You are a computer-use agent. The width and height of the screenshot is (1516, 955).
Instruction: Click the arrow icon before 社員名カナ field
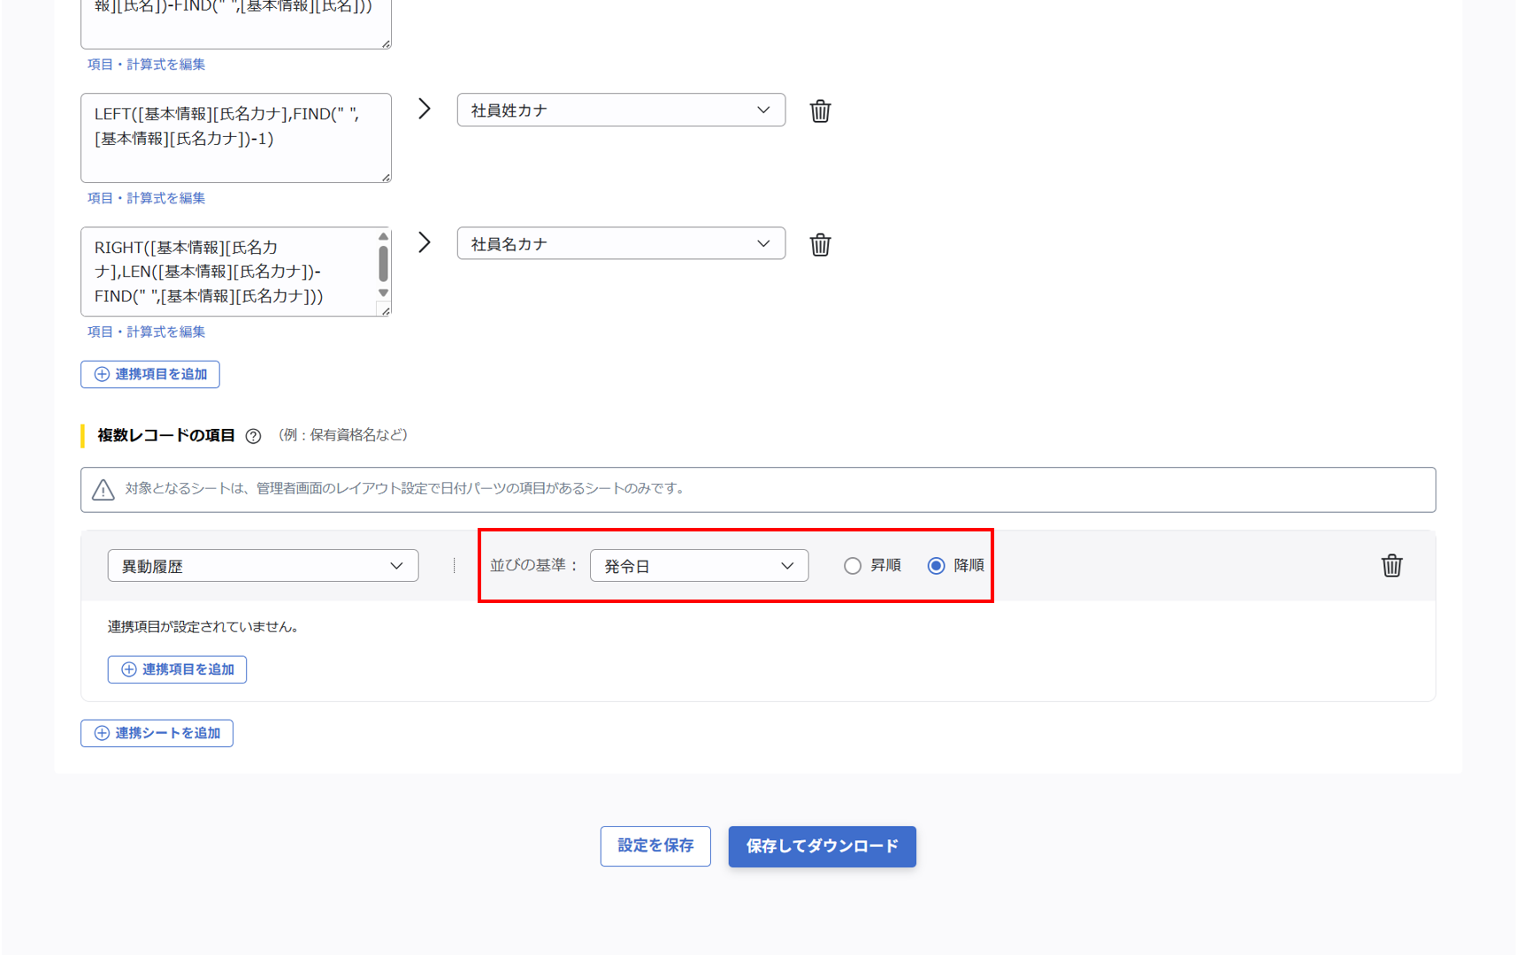pyautogui.click(x=425, y=242)
